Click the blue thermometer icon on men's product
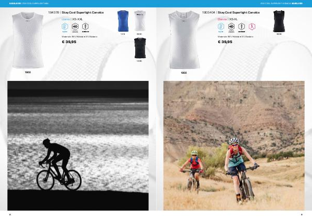Screen dimensions: 312x220 [x=65, y=26]
